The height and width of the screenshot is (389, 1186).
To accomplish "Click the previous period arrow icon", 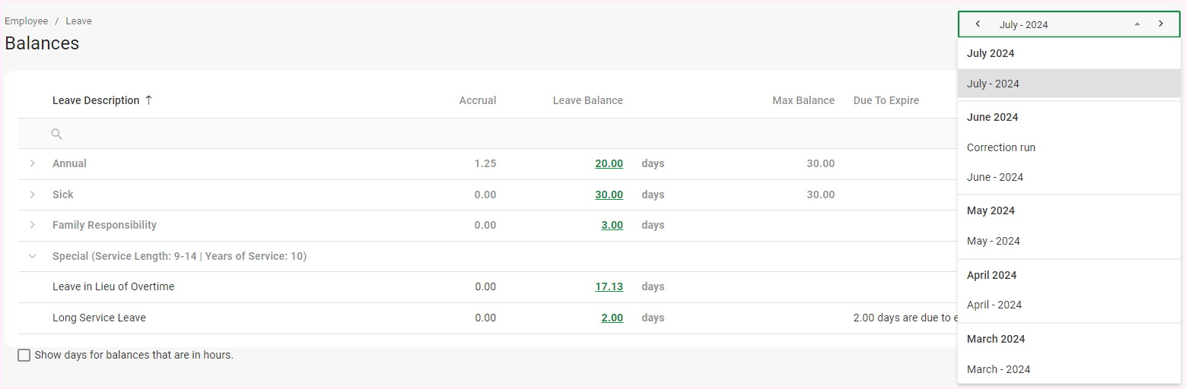I will 978,24.
